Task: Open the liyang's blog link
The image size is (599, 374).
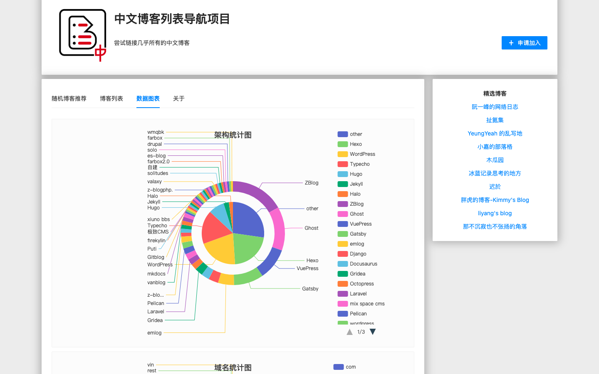Action: click(x=495, y=213)
